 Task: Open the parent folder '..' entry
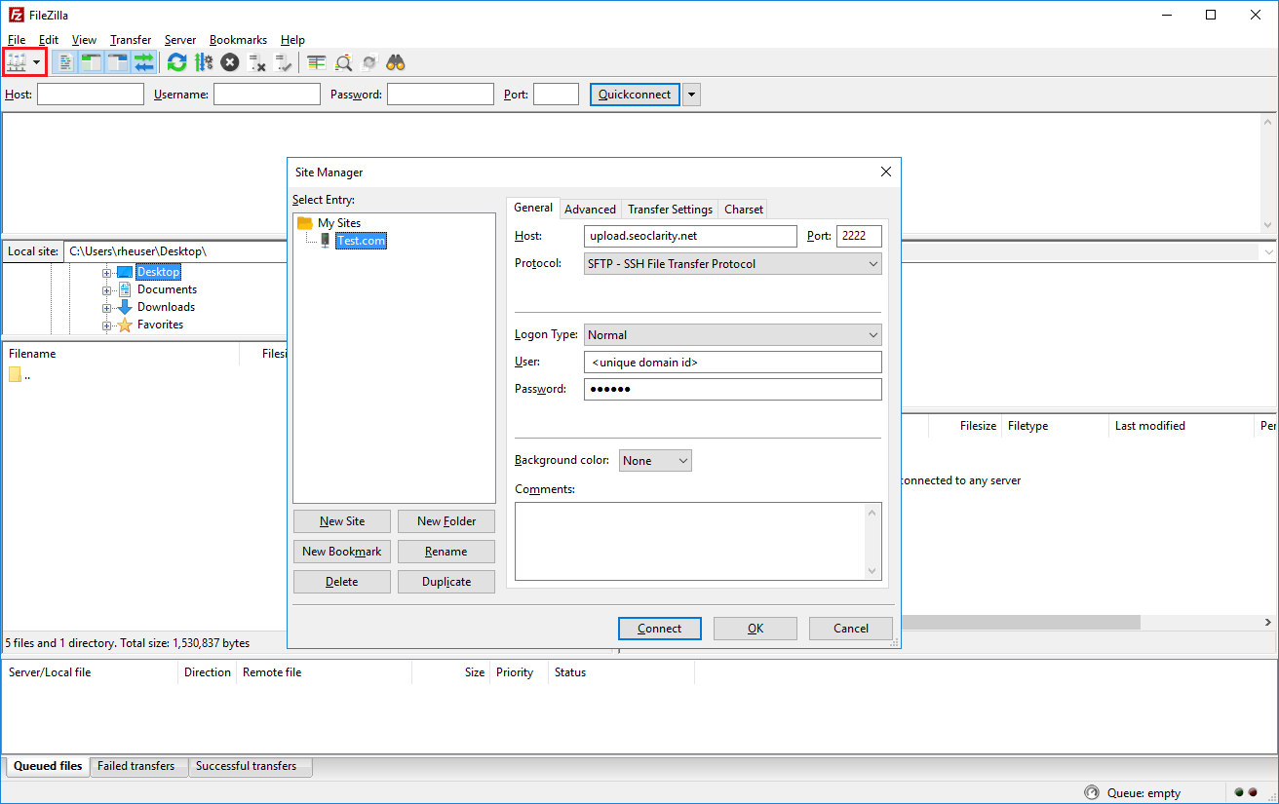pos(19,375)
